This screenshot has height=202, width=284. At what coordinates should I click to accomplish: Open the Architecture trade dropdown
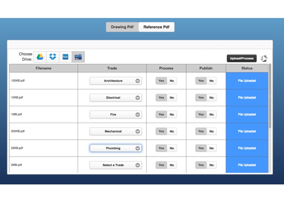[116, 81]
